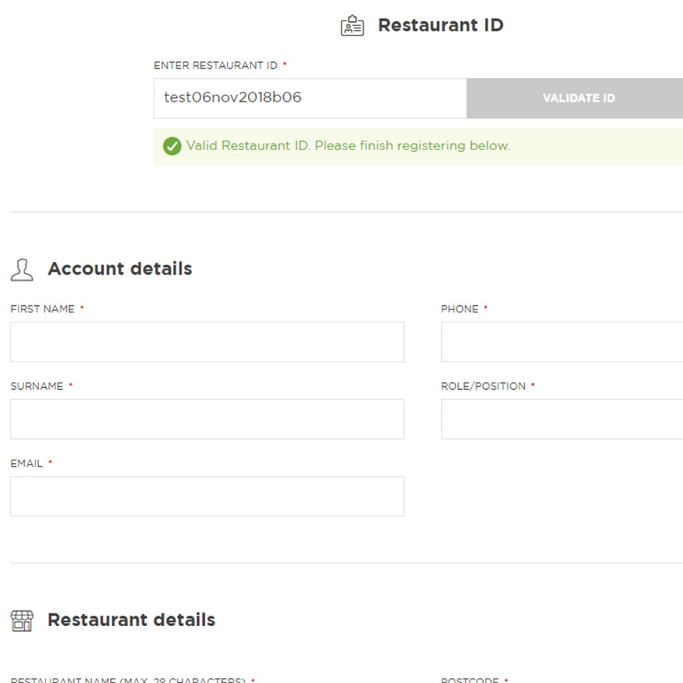Click the First Name field label
This screenshot has height=683, width=683.
42,309
